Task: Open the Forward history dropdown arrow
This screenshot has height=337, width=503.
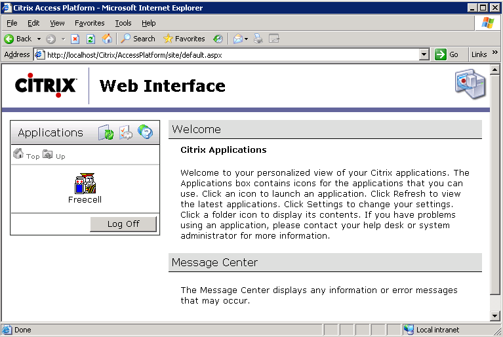Action: [63, 39]
